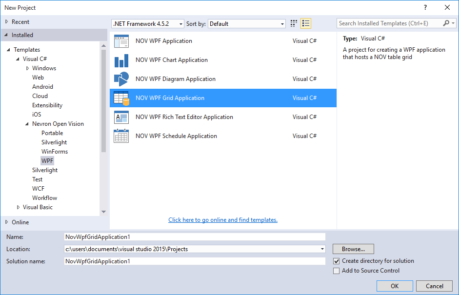
Task: Click the Rich Text Editor Application icon
Action: pyautogui.click(x=121, y=117)
